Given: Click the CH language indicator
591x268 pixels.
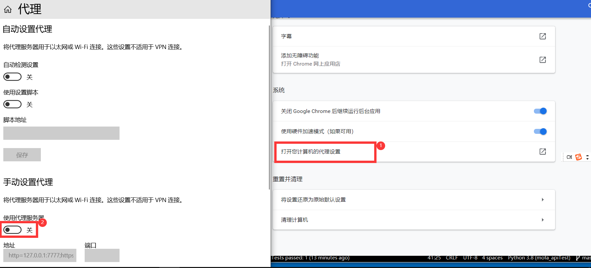Looking at the screenshot, I should pyautogui.click(x=569, y=157).
